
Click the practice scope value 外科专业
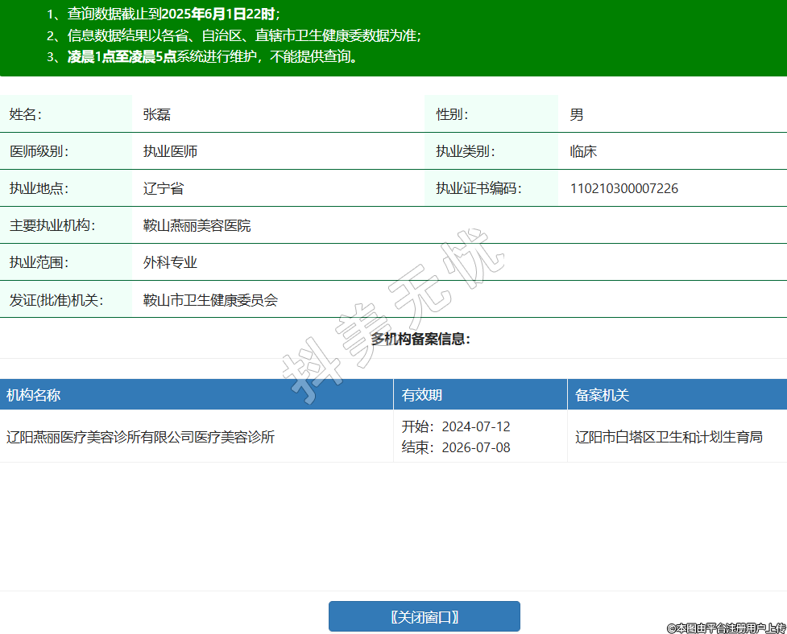tap(170, 263)
